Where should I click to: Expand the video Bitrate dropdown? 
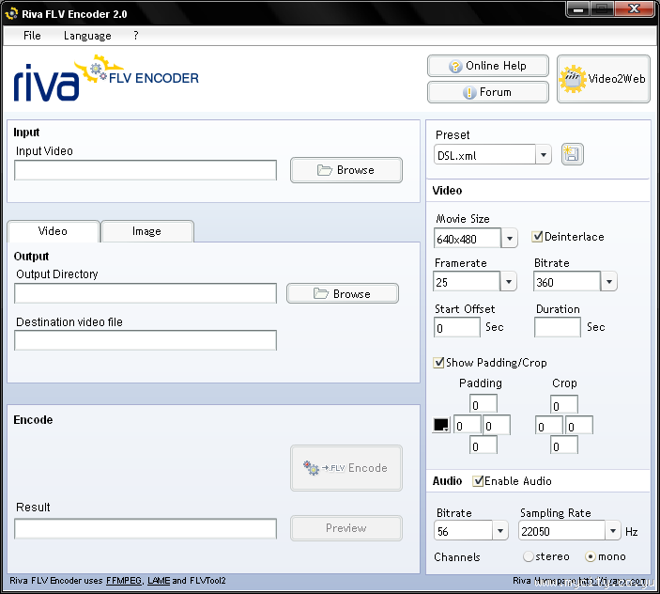pyautogui.click(x=608, y=281)
